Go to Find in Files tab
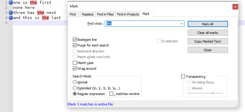 point(105,14)
